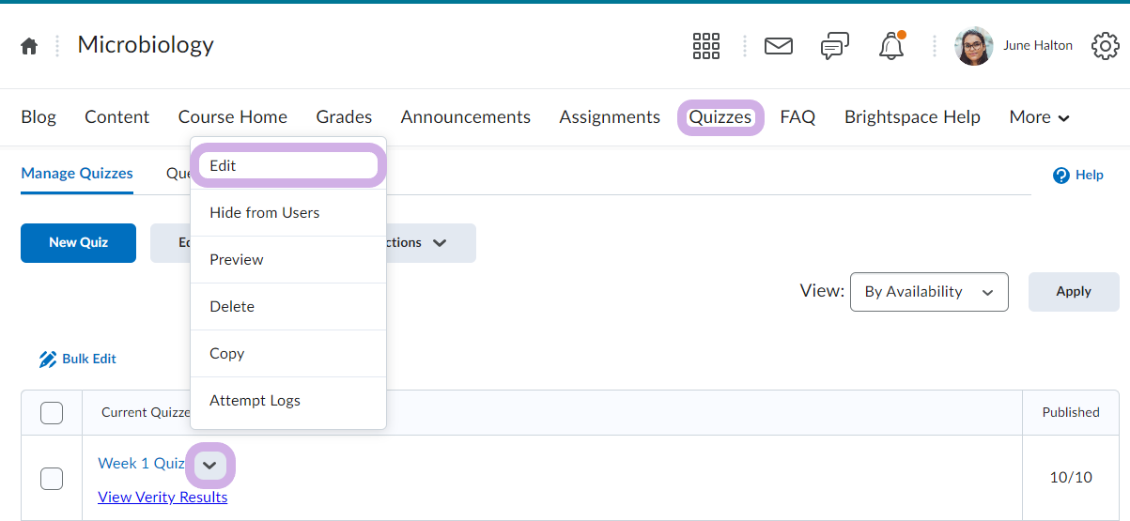Open the course selector grid icon
The image size is (1130, 521).
pos(705,46)
